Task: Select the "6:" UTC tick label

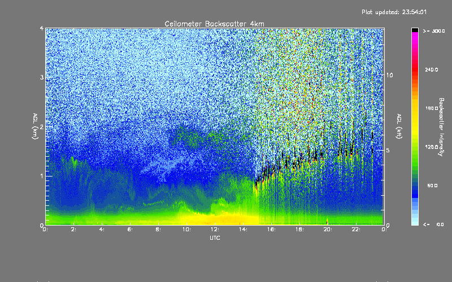Action: point(130,230)
